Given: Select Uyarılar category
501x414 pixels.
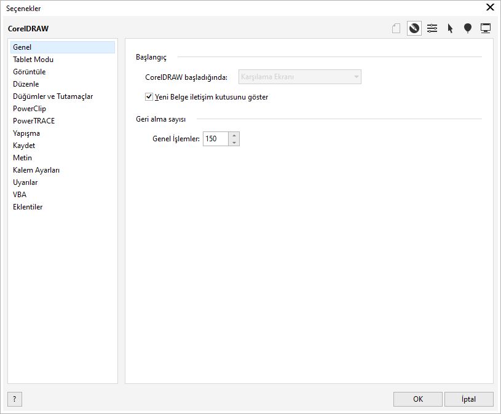Looking at the screenshot, I should click(63, 182).
